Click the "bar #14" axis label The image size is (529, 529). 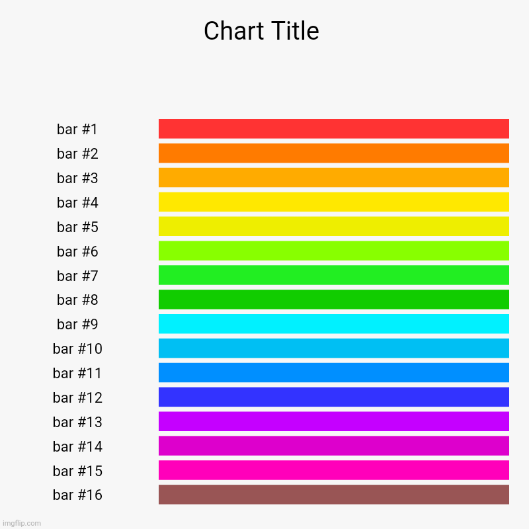tap(77, 446)
